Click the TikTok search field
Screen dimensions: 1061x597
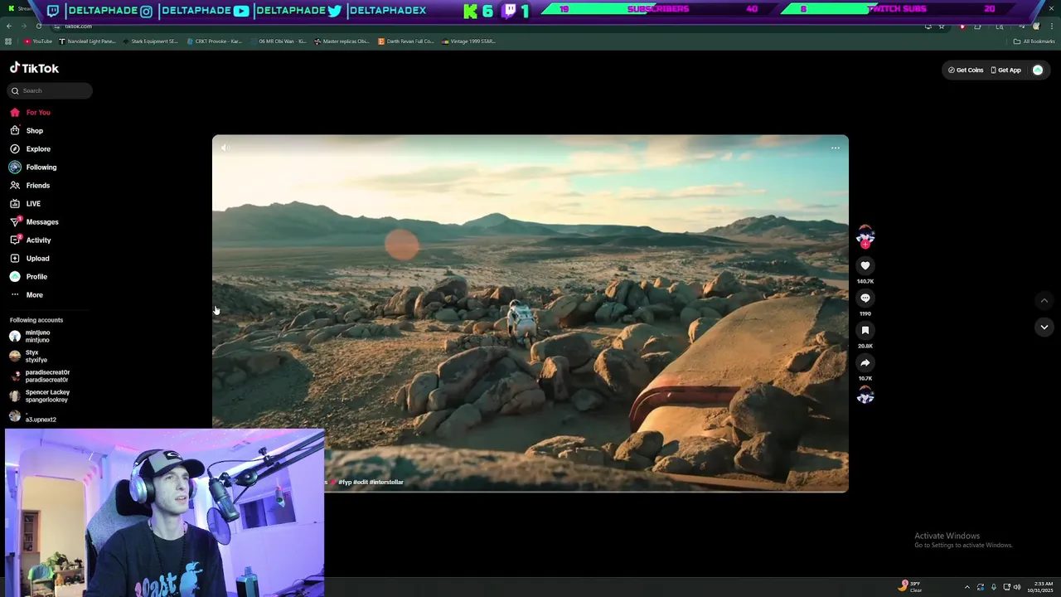click(50, 90)
